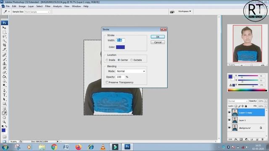The height and width of the screenshot is (151, 269).
Task: Click OK in the Stroke dialog
Action: click(x=158, y=37)
